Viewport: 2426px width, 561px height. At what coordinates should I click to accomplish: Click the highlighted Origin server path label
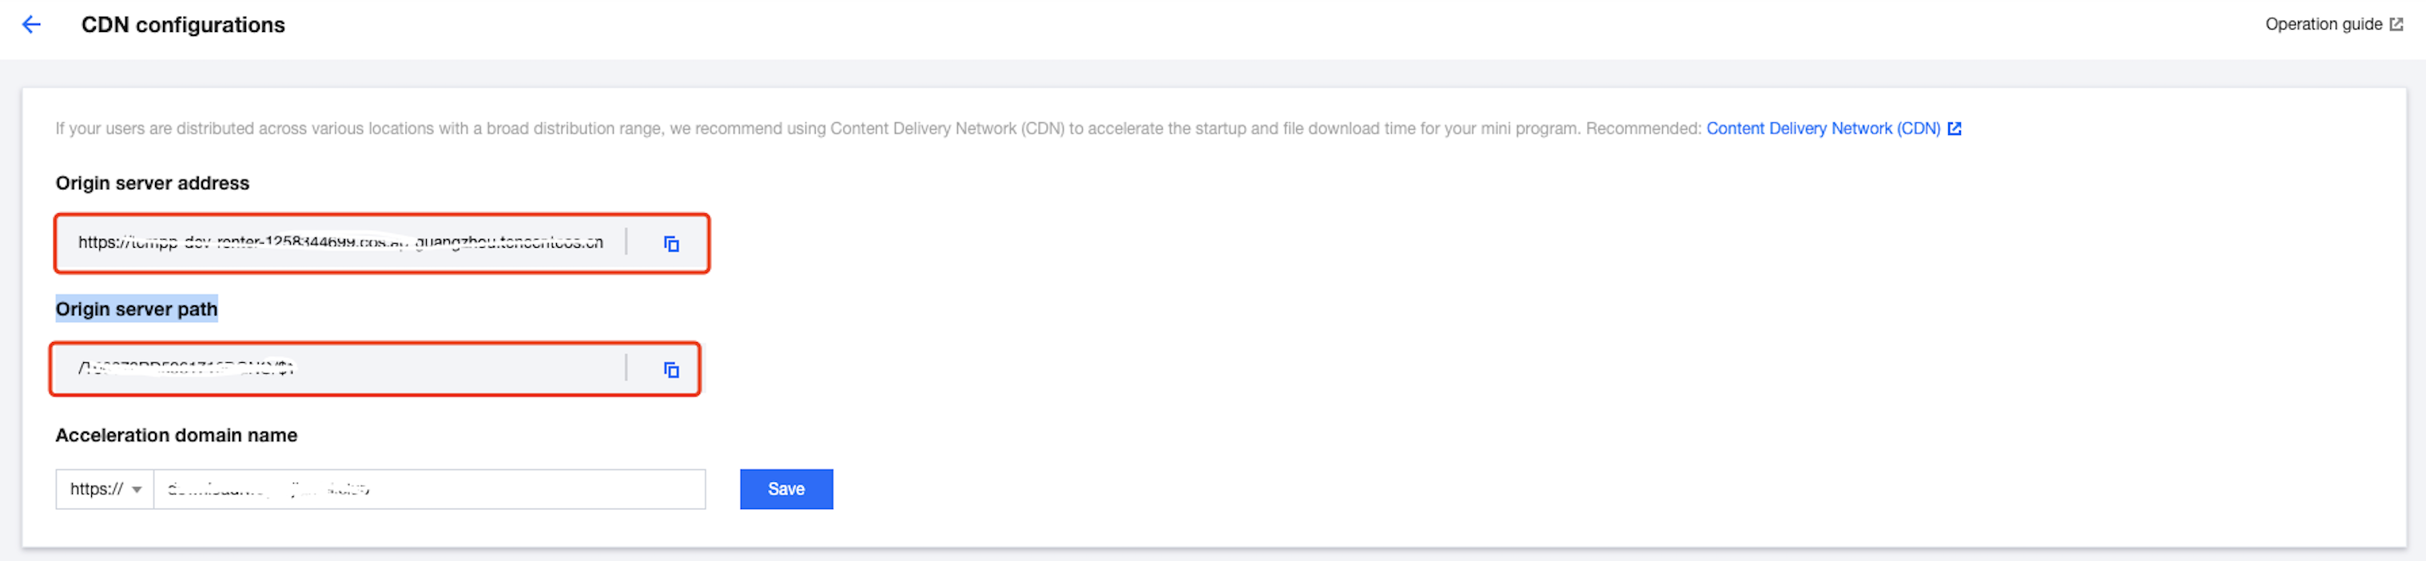click(137, 308)
